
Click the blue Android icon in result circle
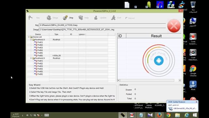(159, 61)
